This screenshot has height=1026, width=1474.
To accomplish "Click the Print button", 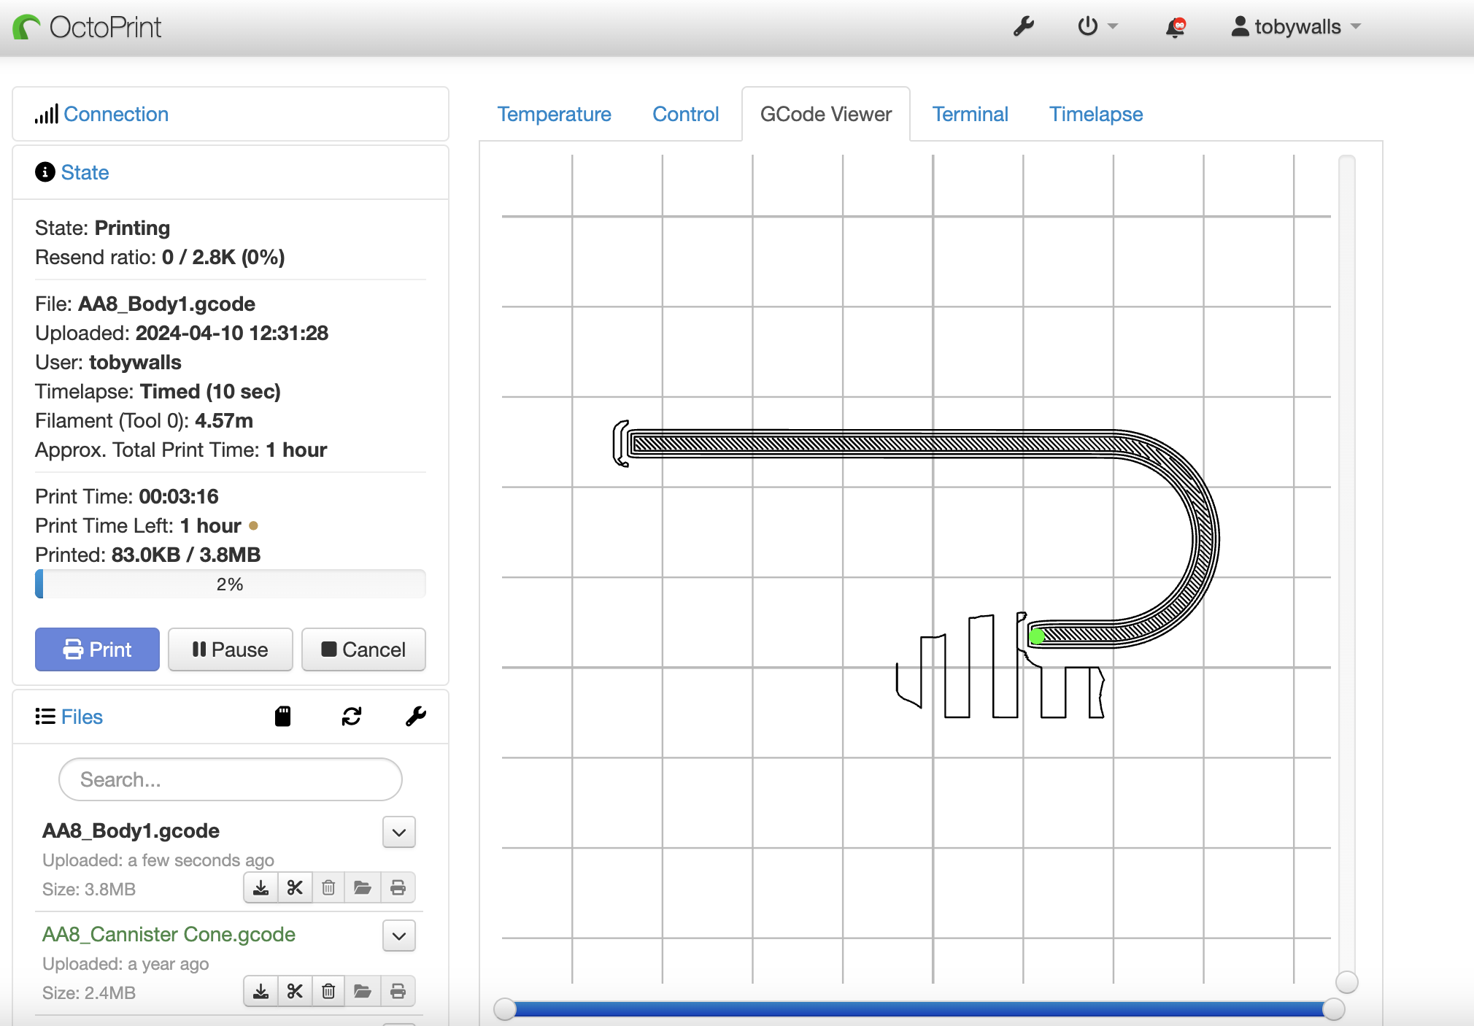I will [97, 649].
